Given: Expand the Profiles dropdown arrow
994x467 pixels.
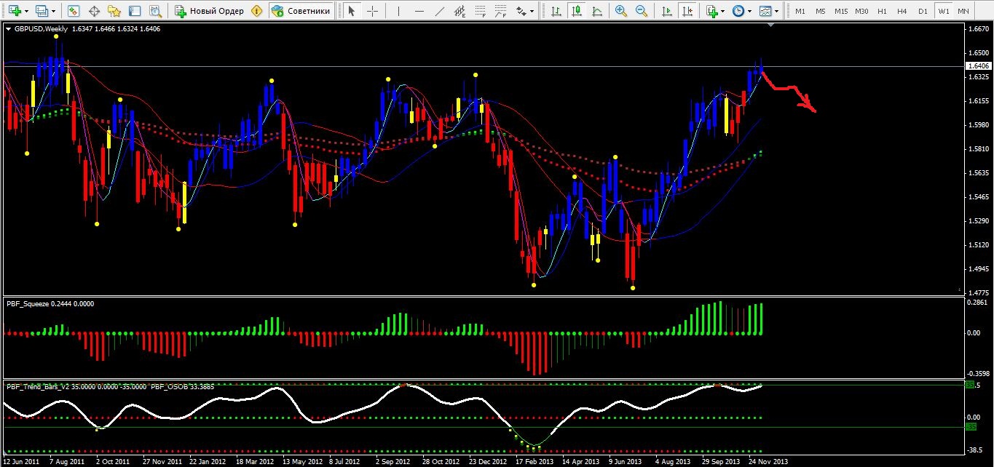Looking at the screenshot, I should click(x=54, y=11).
